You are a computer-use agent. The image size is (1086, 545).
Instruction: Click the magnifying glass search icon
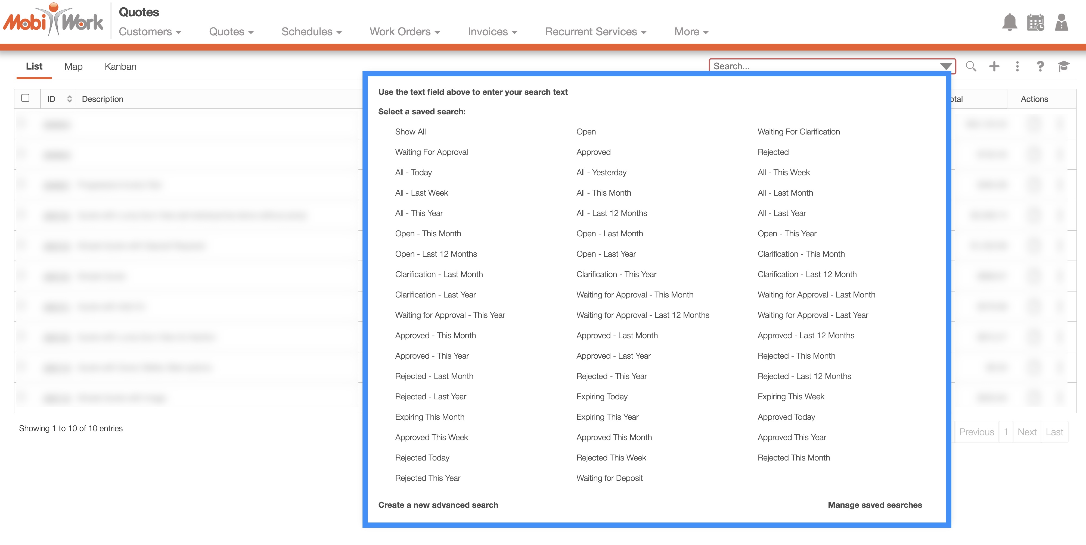coord(971,66)
